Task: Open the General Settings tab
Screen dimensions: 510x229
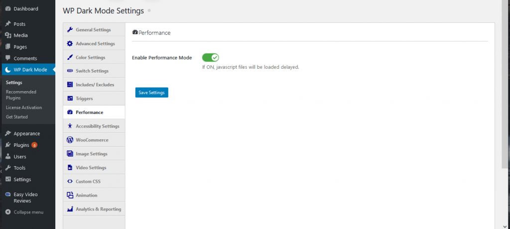Action: (94, 29)
